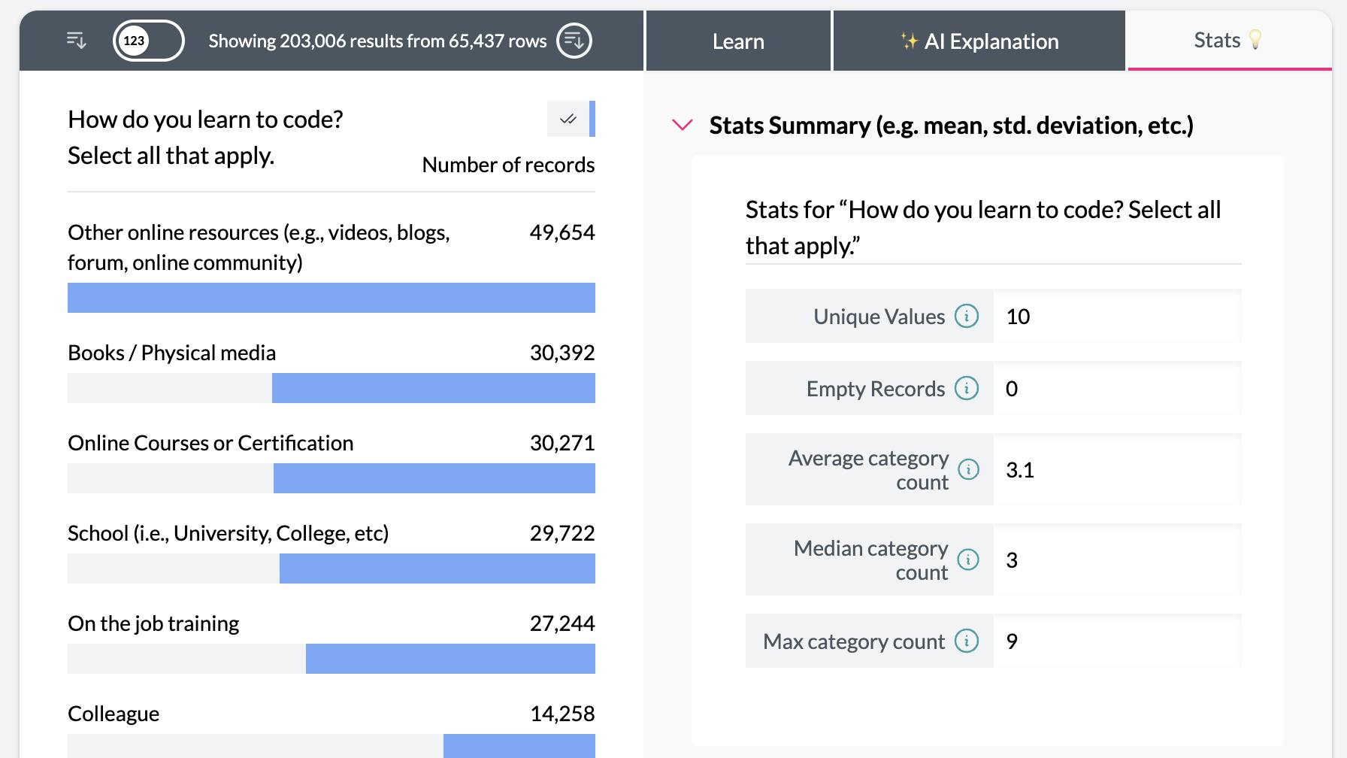Click the sort rows icon in header
Screen dimensions: 1347x758
[x=77, y=41]
